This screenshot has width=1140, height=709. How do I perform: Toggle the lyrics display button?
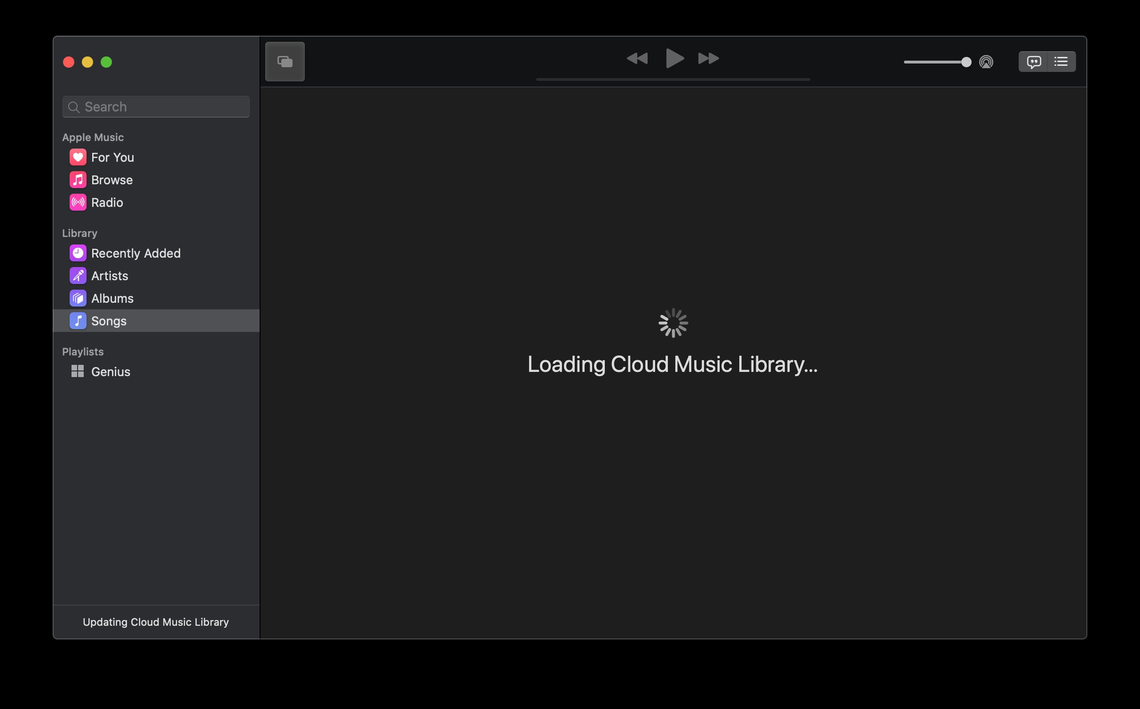[x=1034, y=61]
